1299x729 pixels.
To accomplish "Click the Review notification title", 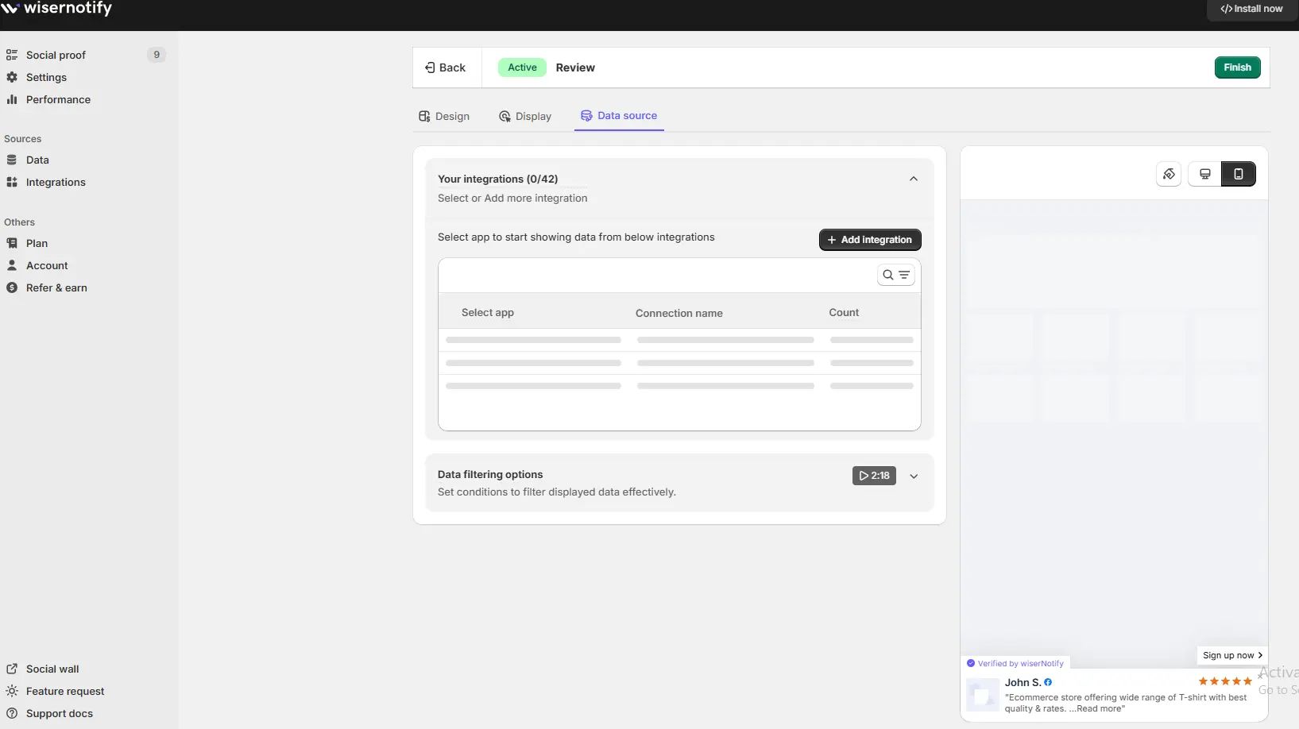I will click(x=575, y=67).
